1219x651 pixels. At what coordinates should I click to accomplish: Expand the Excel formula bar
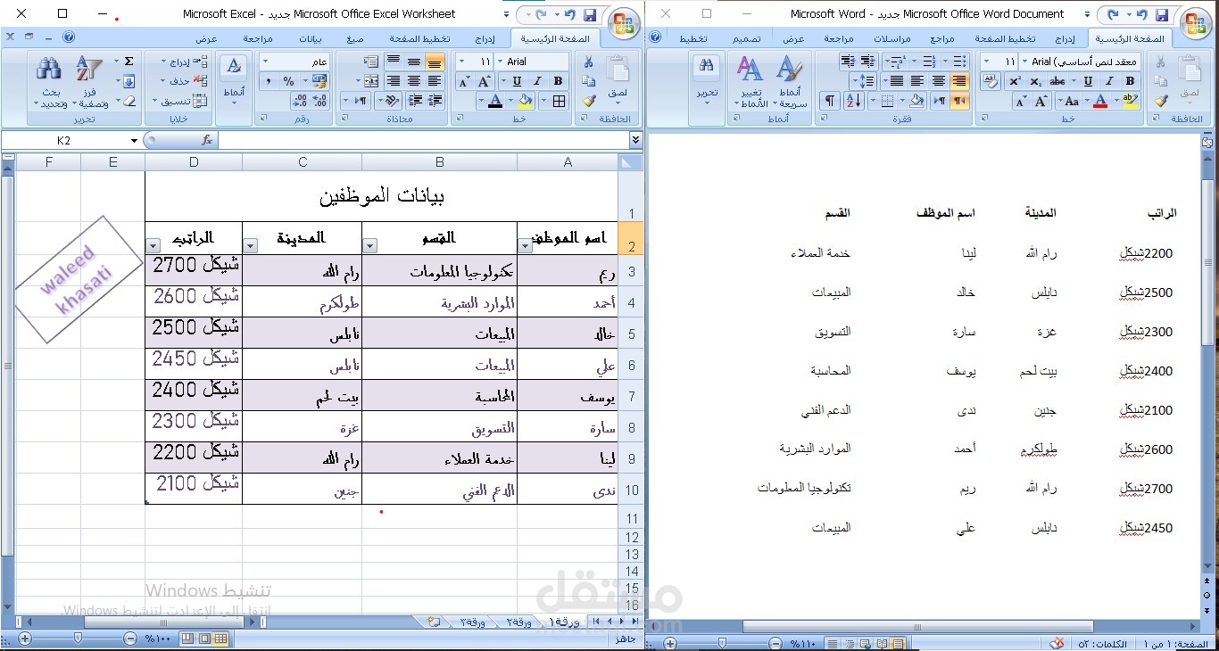point(635,140)
